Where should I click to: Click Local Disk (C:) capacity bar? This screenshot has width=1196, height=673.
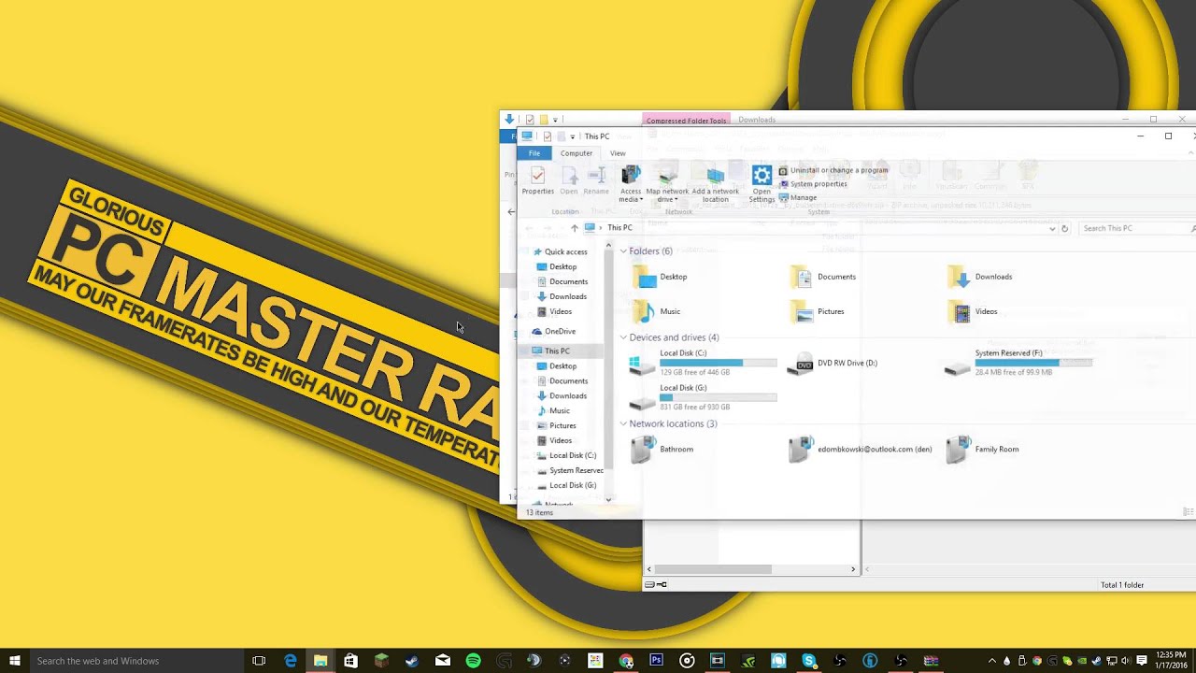(718, 362)
